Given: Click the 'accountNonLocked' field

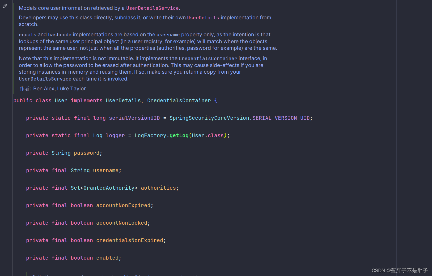Looking at the screenshot, I should [x=122, y=223].
